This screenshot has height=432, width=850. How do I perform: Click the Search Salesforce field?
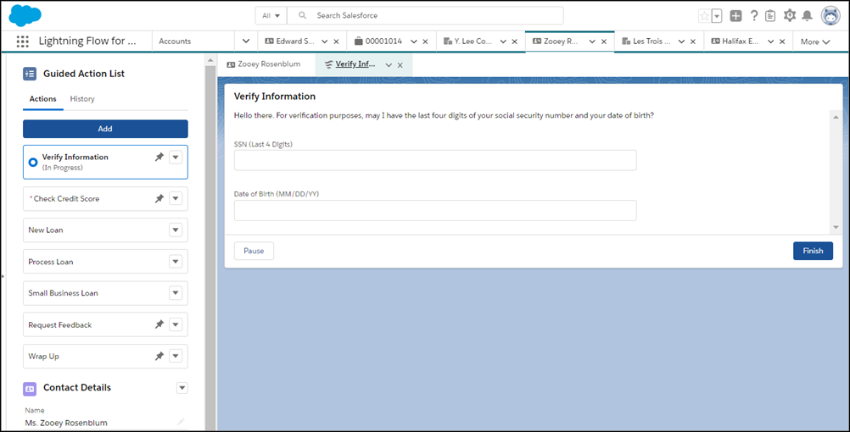[425, 16]
